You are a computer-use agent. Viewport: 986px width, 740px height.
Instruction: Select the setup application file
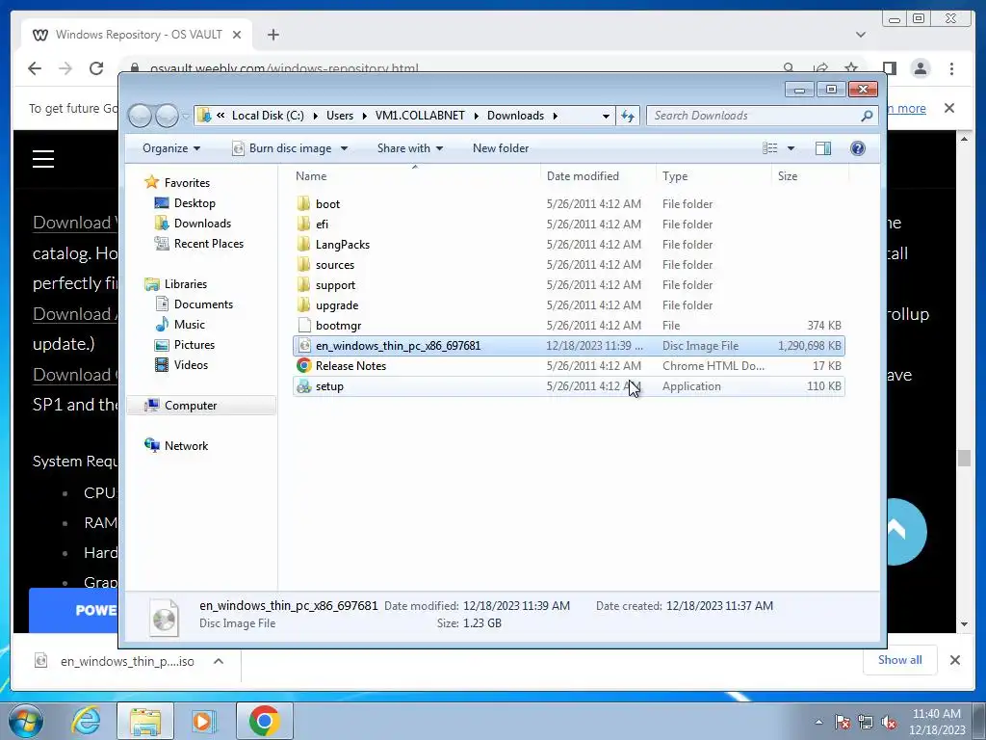569,385
